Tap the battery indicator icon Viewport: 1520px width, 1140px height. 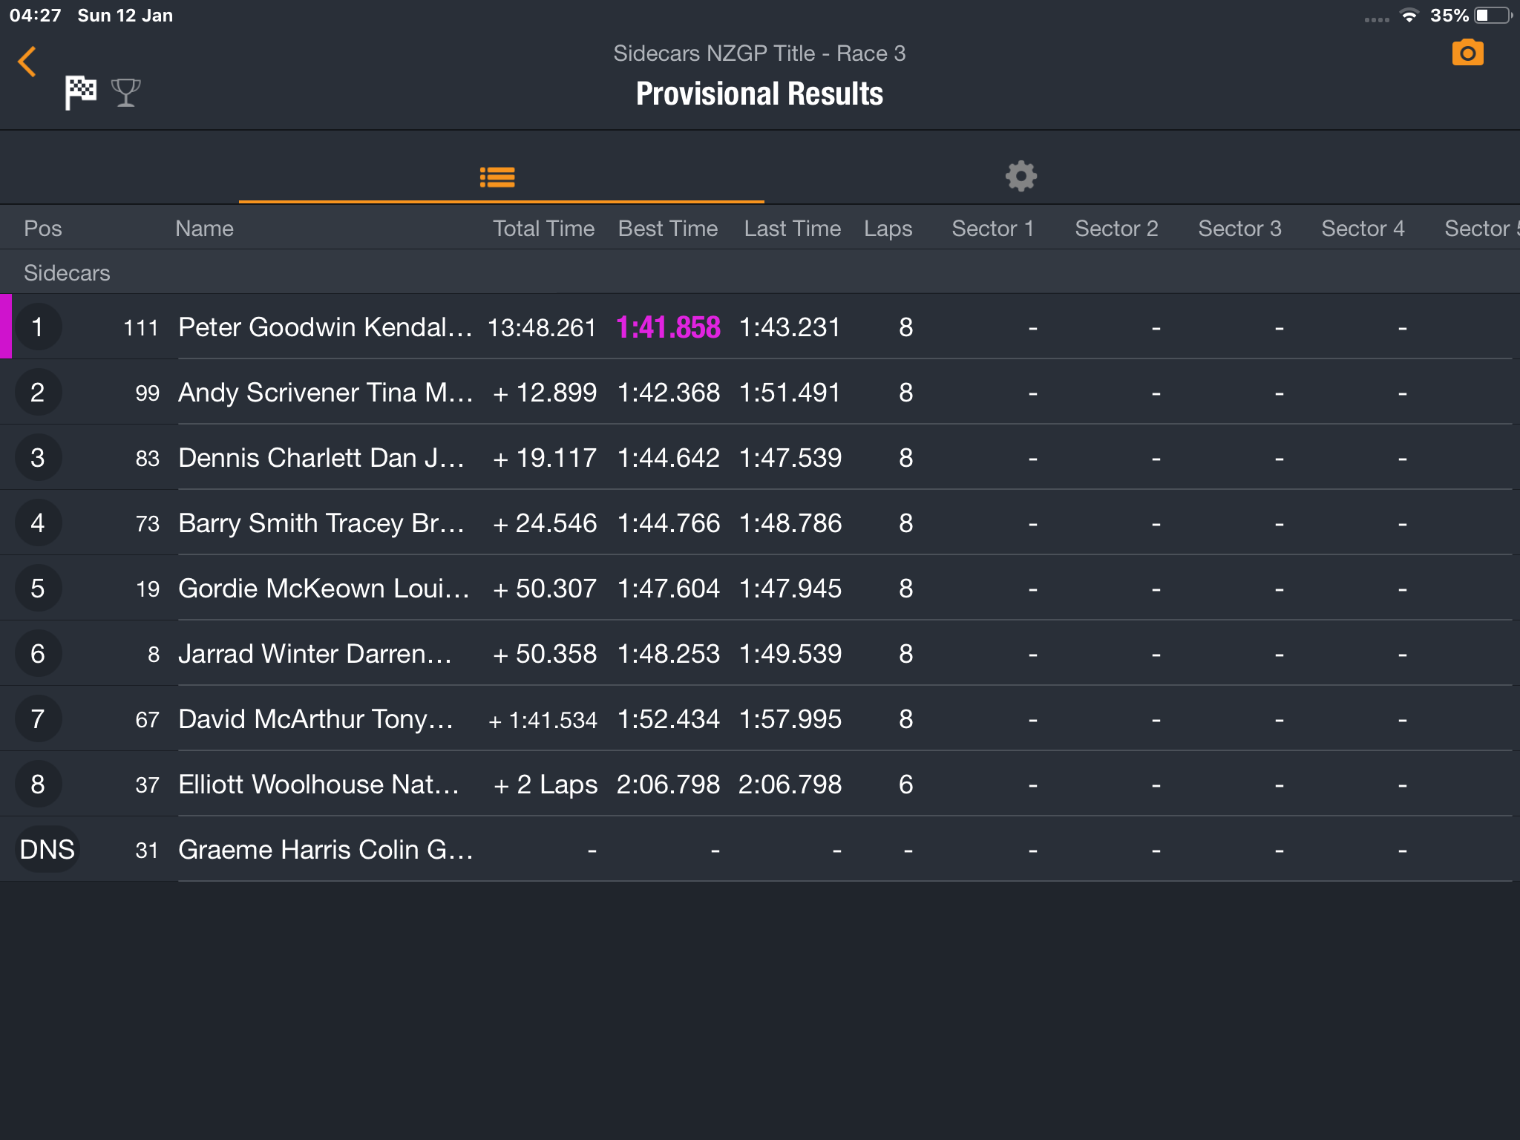pyautogui.click(x=1493, y=16)
